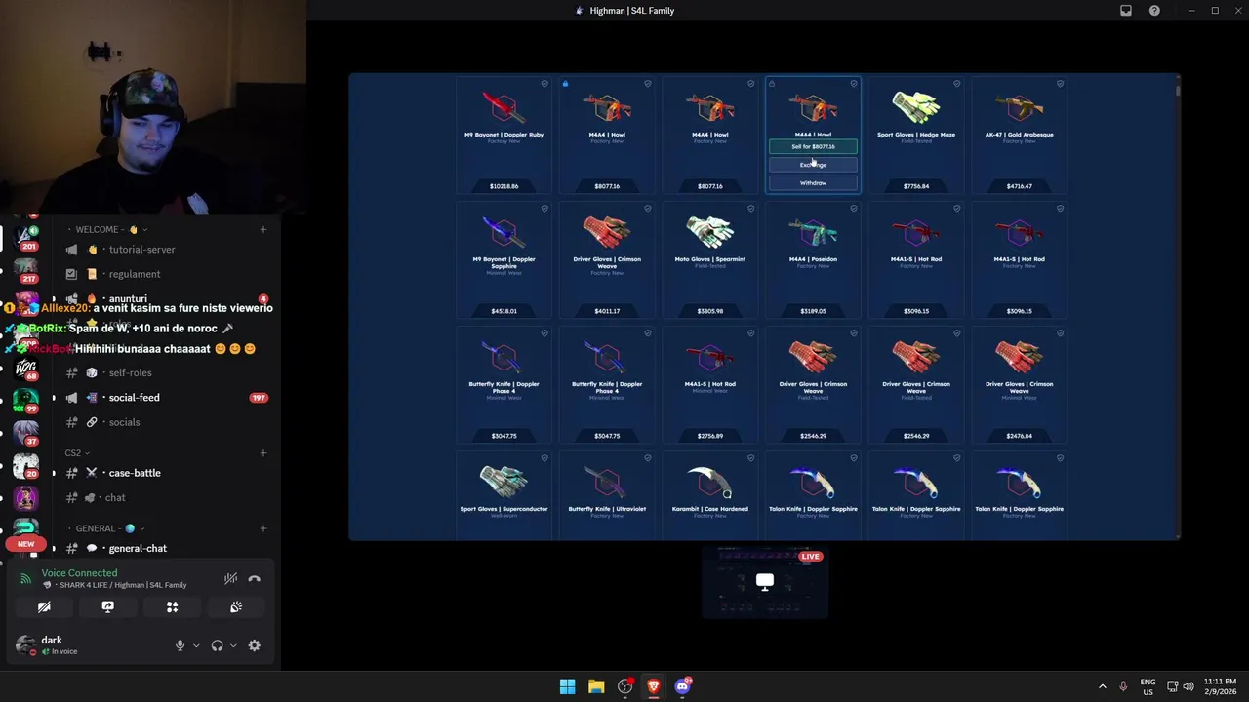
Task: Click the Withdraw button on M4A4 Howl
Action: point(813,183)
